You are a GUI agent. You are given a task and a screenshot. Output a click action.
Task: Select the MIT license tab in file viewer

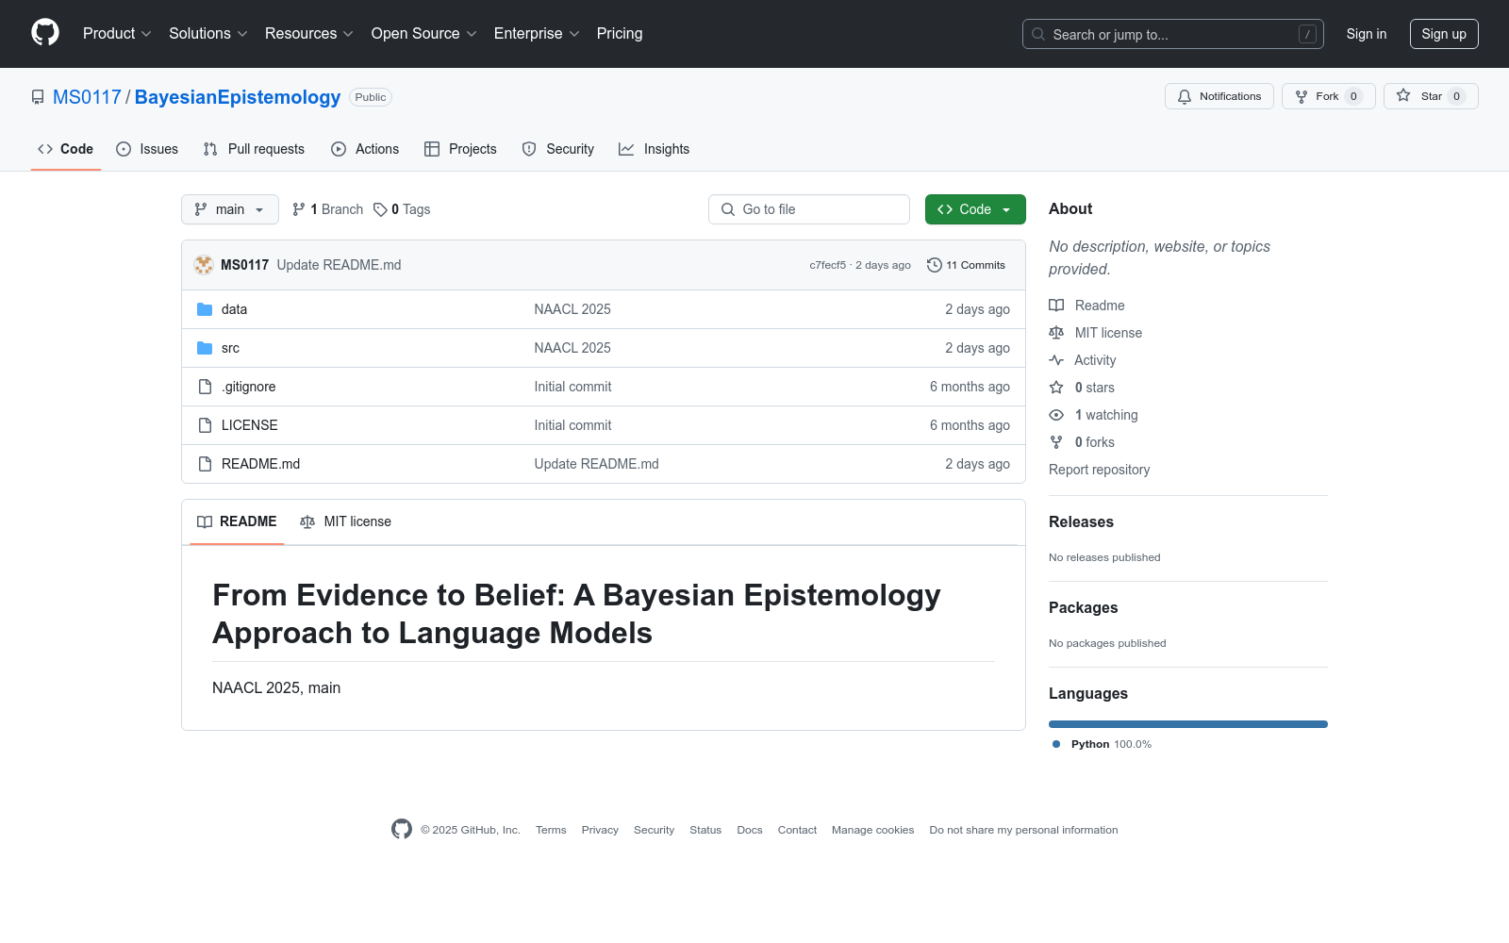click(x=345, y=521)
